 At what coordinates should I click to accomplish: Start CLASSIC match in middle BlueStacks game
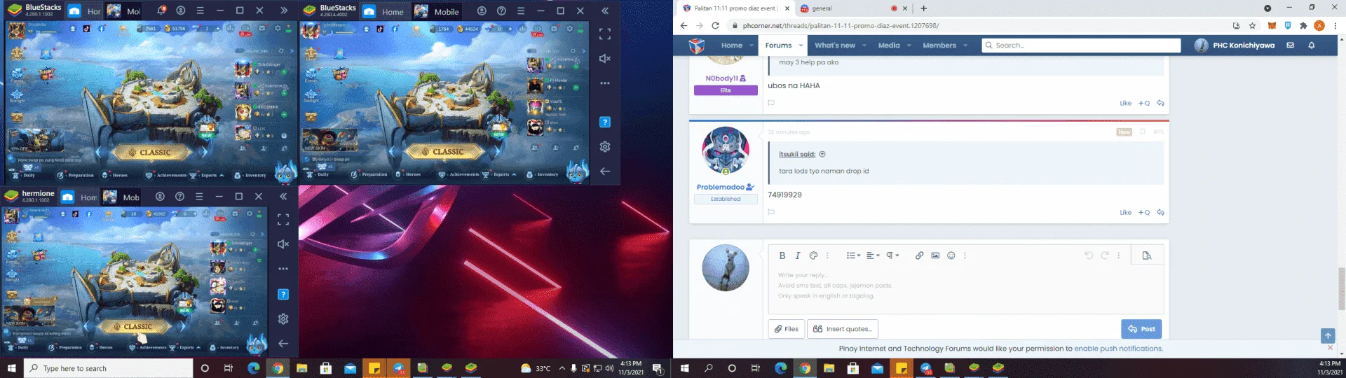click(x=447, y=152)
